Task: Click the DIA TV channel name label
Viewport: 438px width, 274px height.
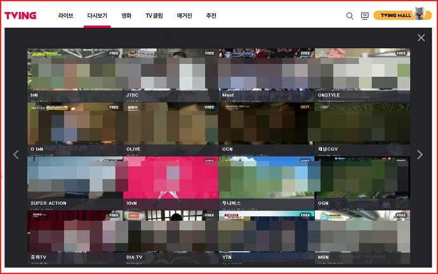Action: tap(135, 258)
